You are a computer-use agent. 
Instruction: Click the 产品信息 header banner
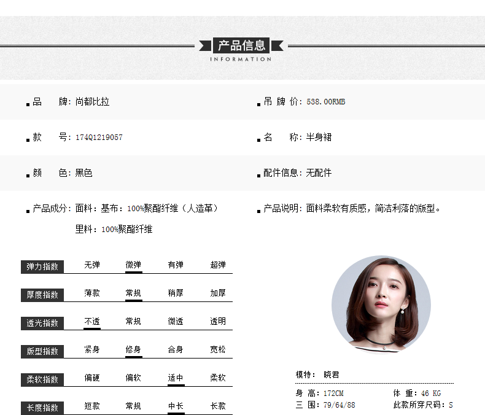pyautogui.click(x=241, y=45)
